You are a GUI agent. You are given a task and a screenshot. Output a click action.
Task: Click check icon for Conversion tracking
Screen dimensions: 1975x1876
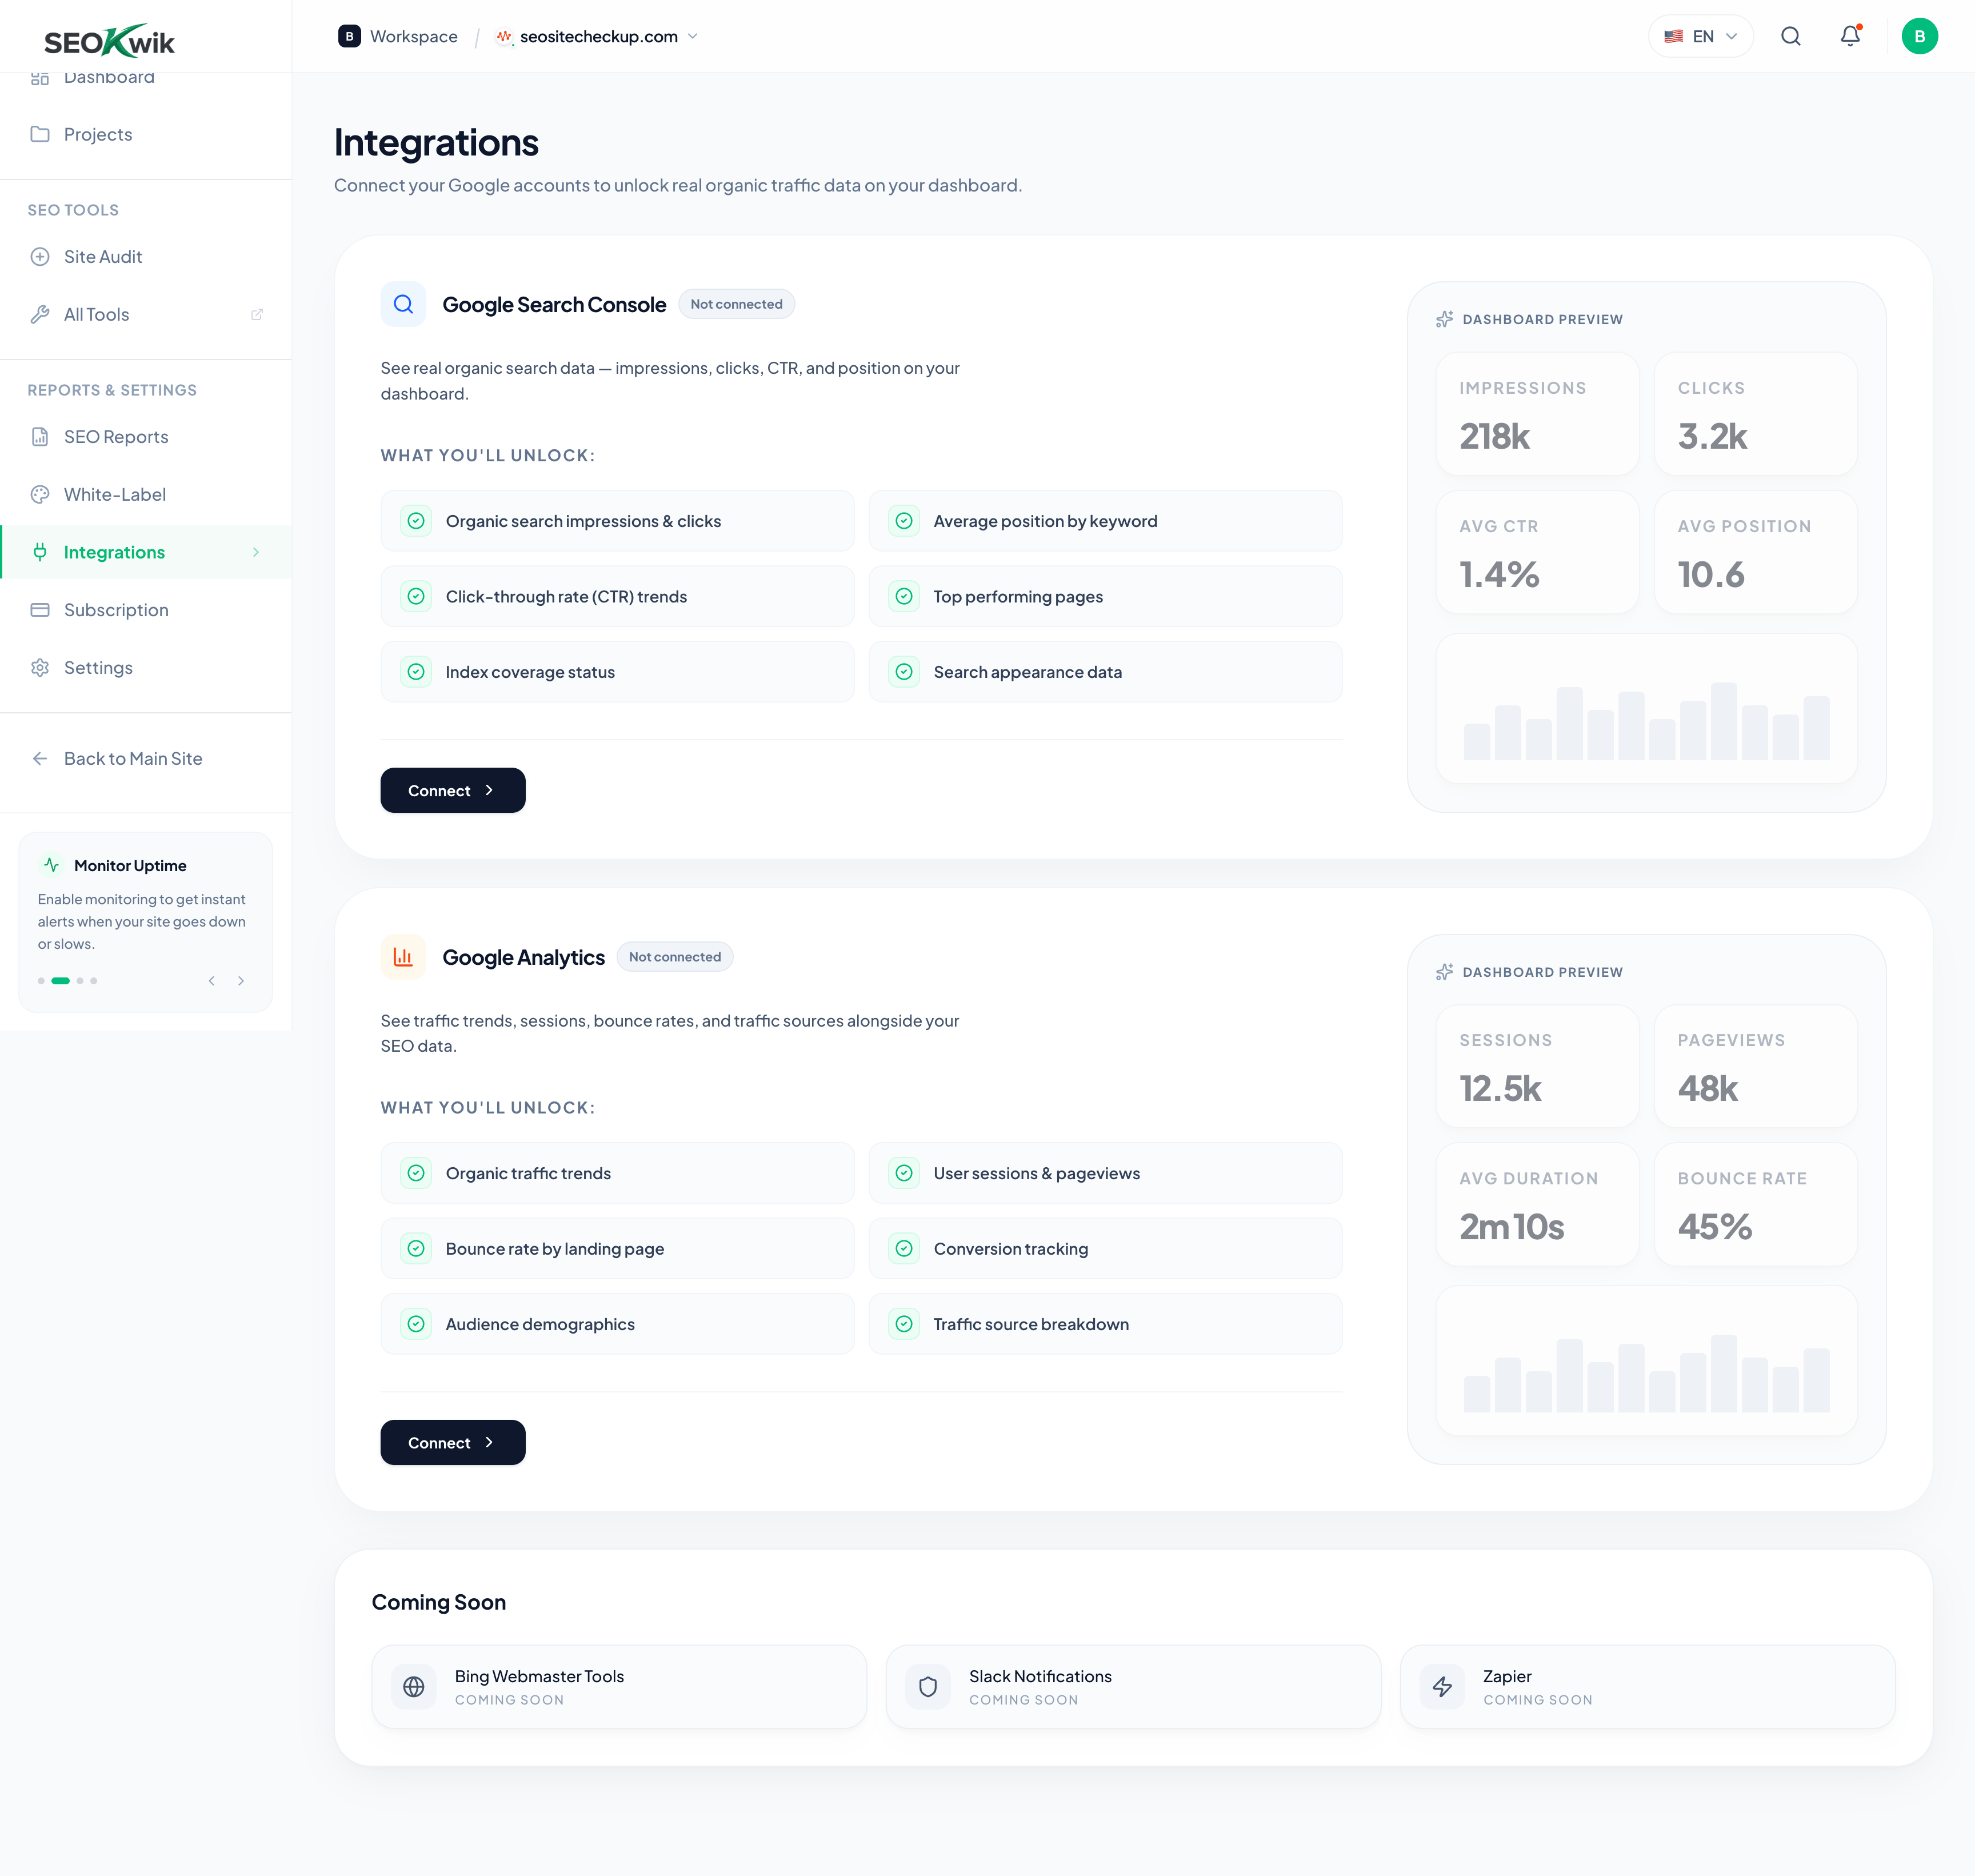click(904, 1249)
